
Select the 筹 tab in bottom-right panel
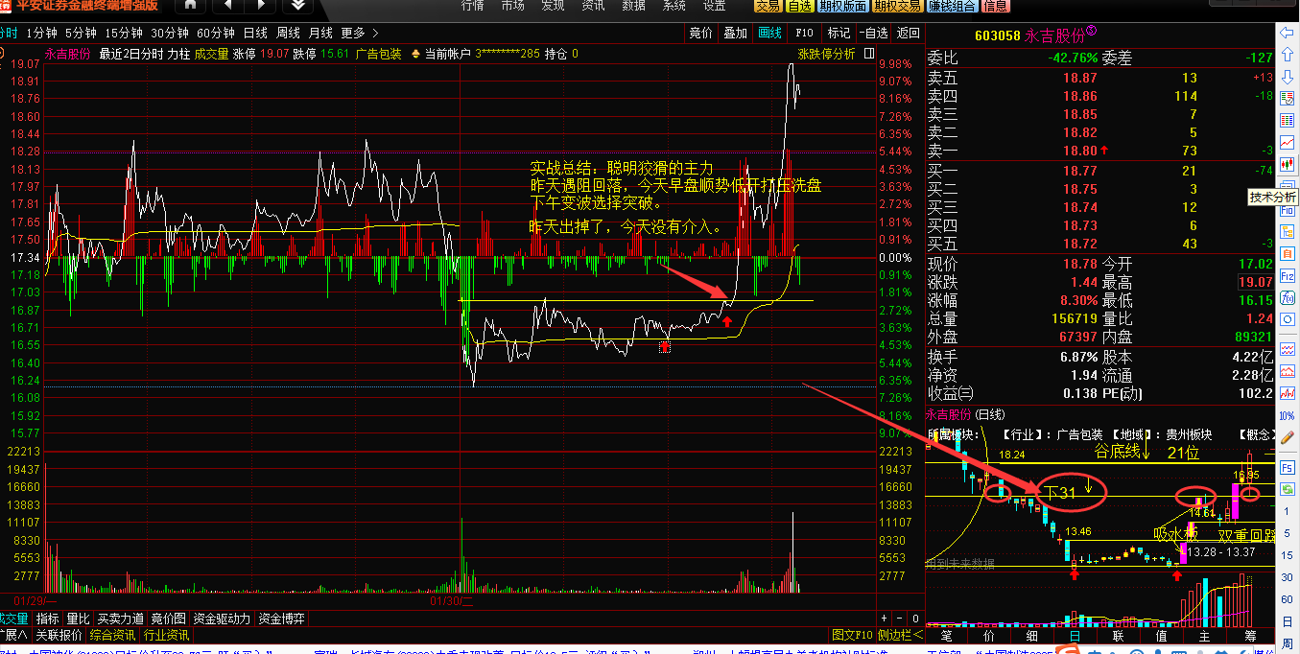pos(1251,636)
